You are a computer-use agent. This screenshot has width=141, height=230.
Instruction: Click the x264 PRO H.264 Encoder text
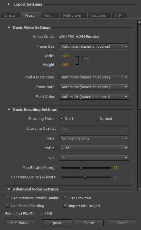pyautogui.click(x=79, y=37)
